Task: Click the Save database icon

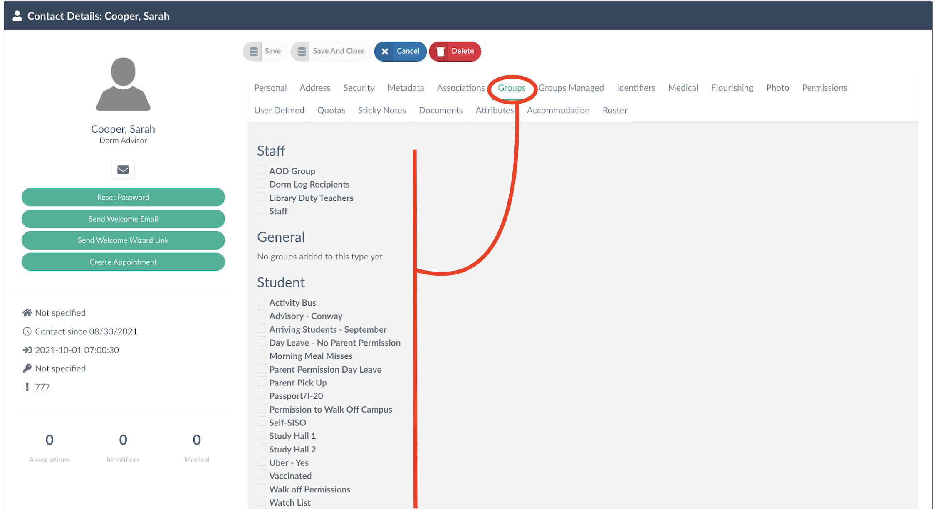Action: point(253,51)
